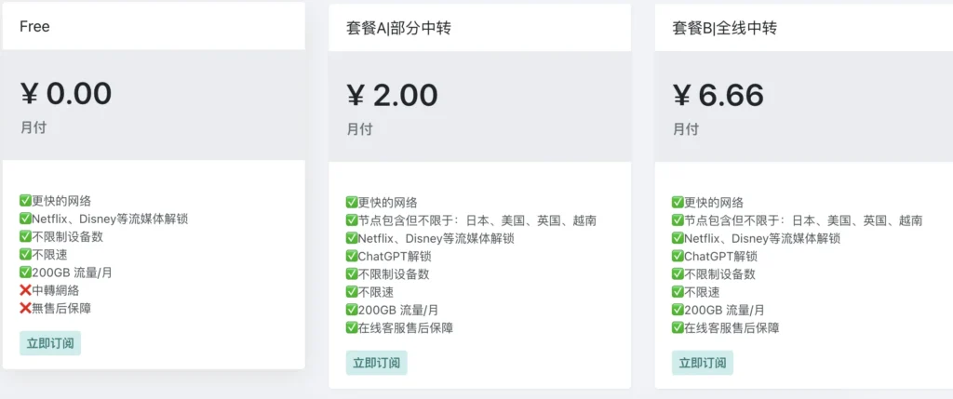Click green checkmark beside 在线客服售后保障 in 套餐B
953x399 pixels.
(x=678, y=328)
